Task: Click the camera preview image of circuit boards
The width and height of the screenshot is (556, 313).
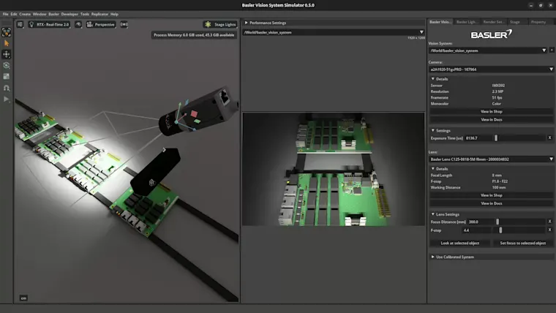Action: [334, 169]
